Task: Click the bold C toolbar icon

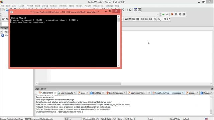Action: (x=169, y=19)
